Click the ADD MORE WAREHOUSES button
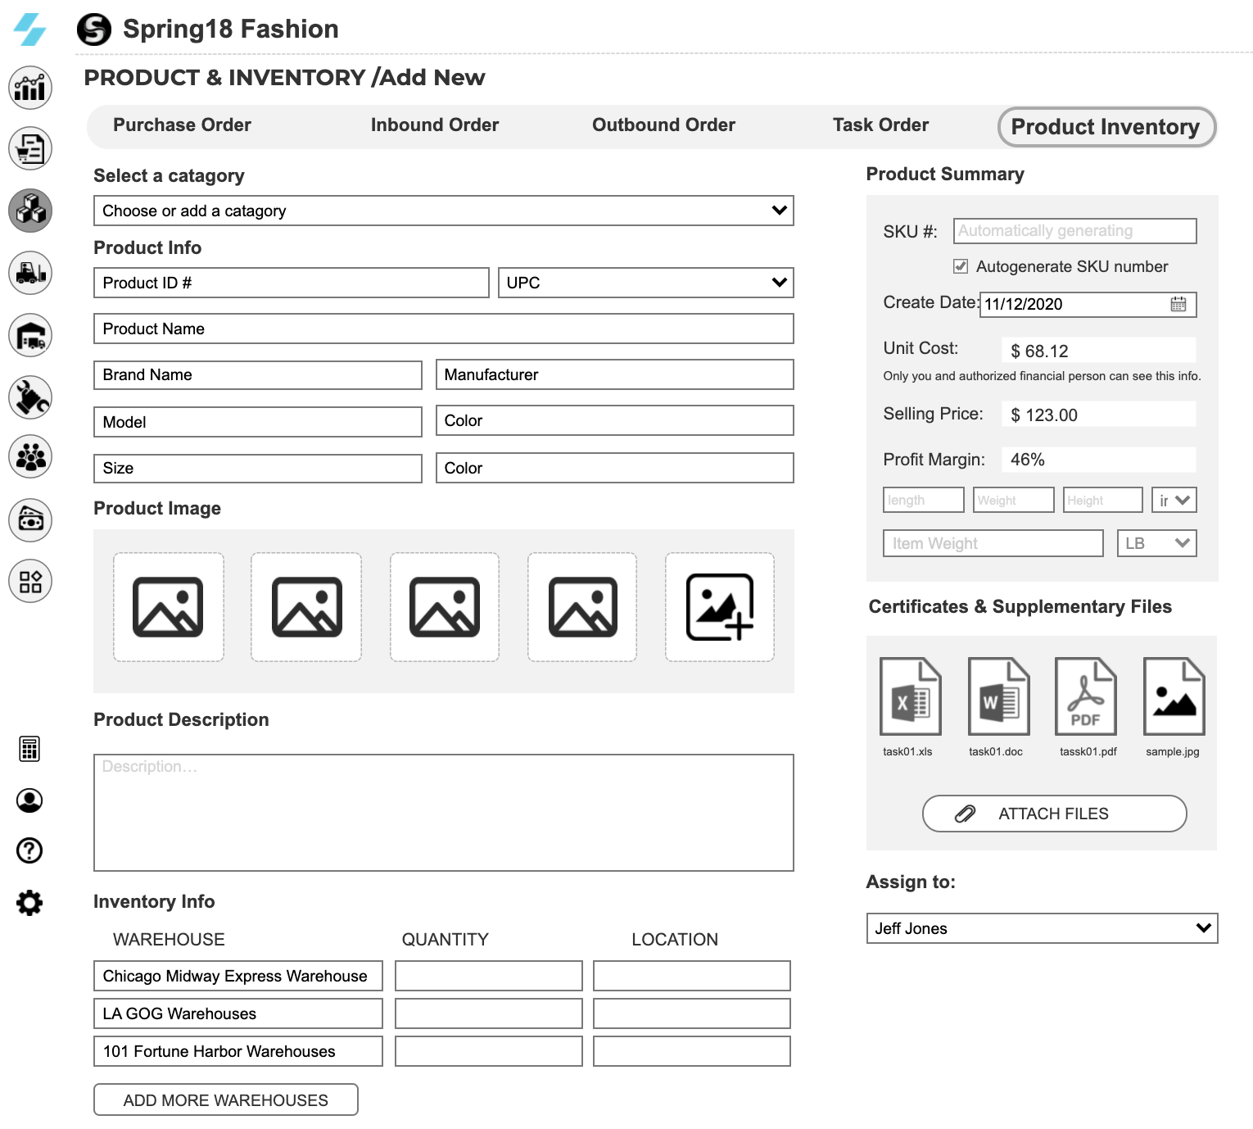Image resolution: width=1253 pixels, height=1129 pixels. (226, 1100)
